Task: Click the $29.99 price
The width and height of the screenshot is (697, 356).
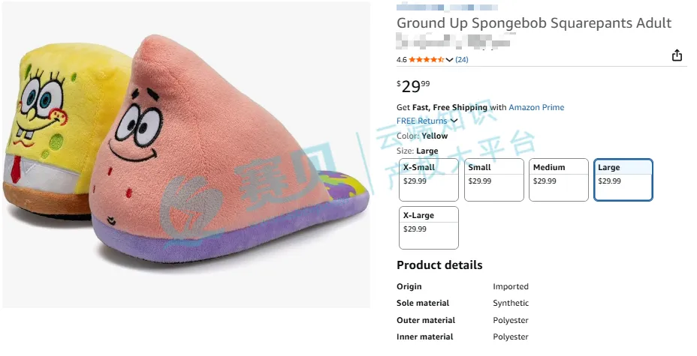Action: point(414,85)
